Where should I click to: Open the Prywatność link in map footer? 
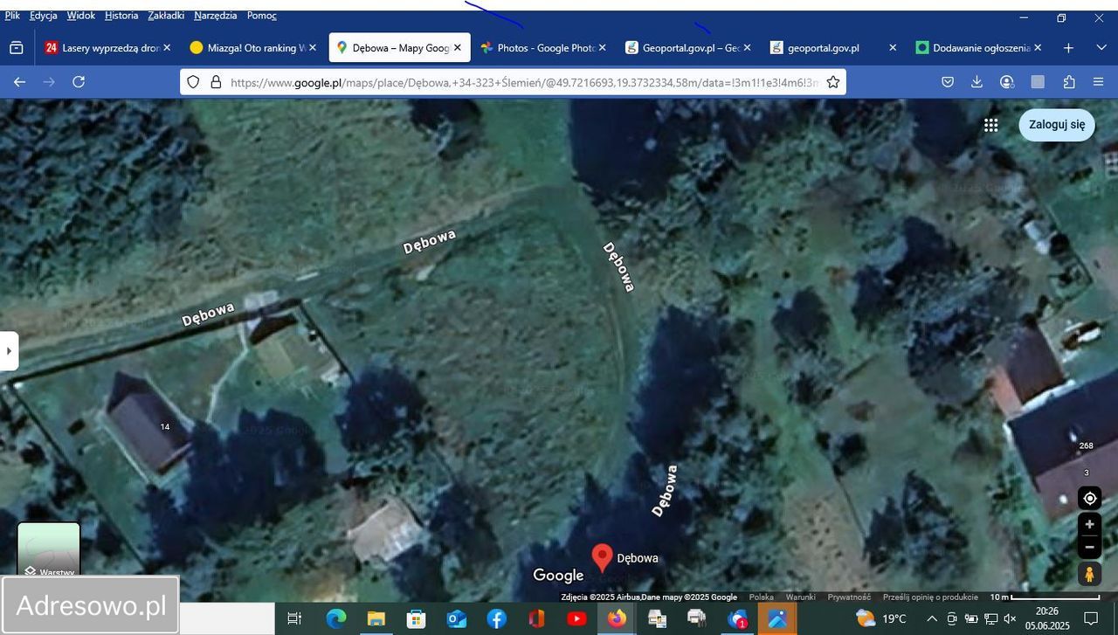point(849,597)
